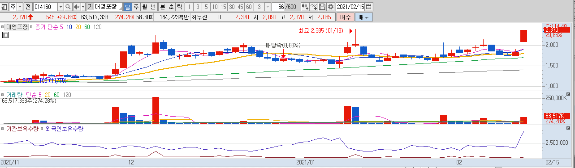Click the 배당락(0.00%) marker on chart
The width and height of the screenshot is (575, 168).
click(283, 45)
